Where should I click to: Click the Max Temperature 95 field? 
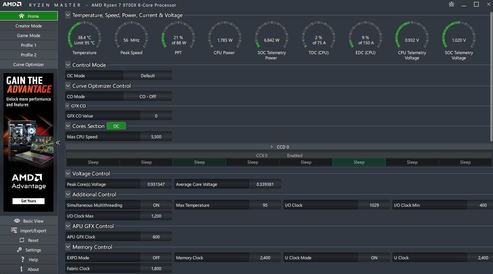click(x=265, y=205)
